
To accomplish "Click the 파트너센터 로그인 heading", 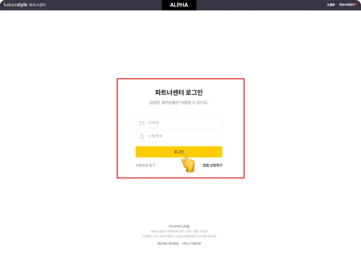I will click(x=179, y=92).
